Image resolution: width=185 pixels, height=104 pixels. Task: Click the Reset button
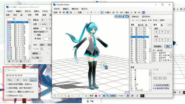[x=144, y=20]
